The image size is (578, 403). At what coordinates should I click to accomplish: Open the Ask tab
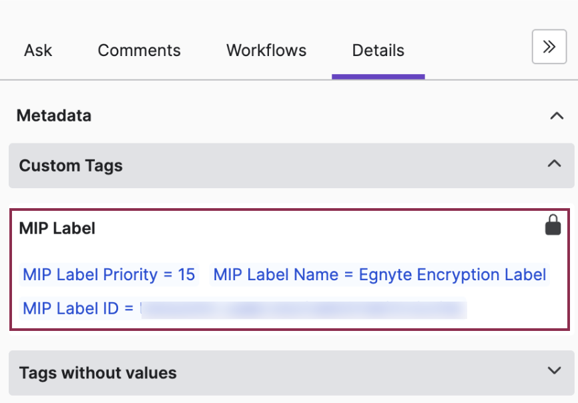tap(38, 50)
